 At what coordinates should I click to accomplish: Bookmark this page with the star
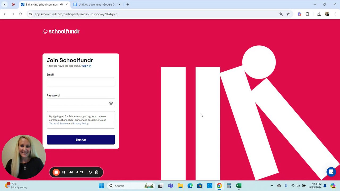pyautogui.click(x=288, y=14)
